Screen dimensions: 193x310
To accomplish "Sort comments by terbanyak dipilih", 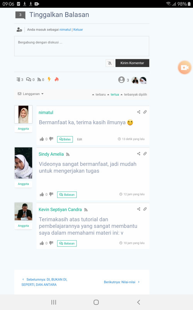I will 134,95.
